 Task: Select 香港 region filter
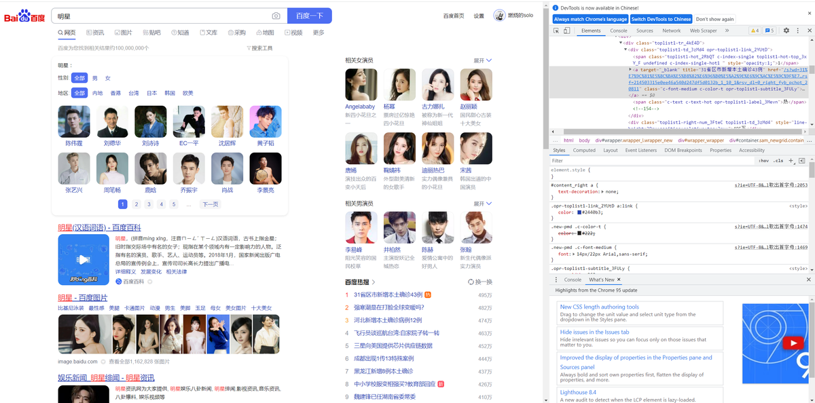pyautogui.click(x=116, y=93)
